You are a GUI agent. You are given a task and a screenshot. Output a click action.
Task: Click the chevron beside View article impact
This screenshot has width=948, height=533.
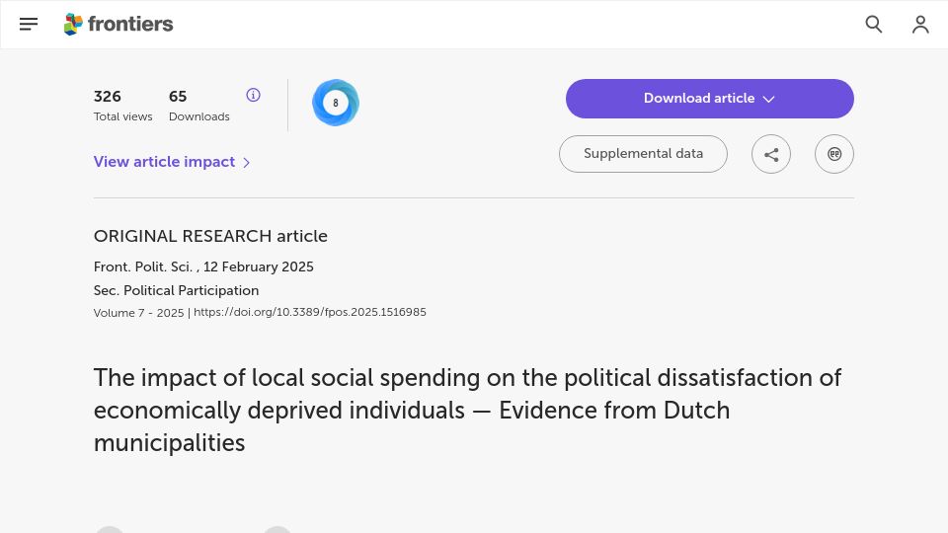coord(246,163)
